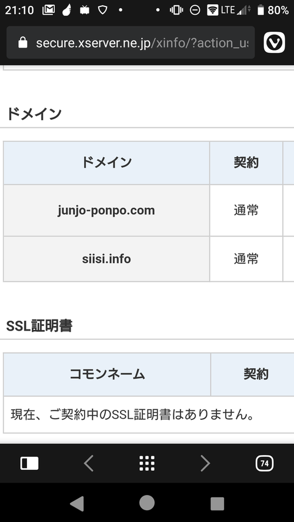The width and height of the screenshot is (294, 522).
Task: Open the Speed Dial grid icon
Action: point(146,463)
